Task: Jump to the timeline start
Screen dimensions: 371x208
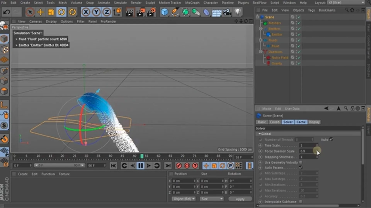Action: (x=113, y=166)
